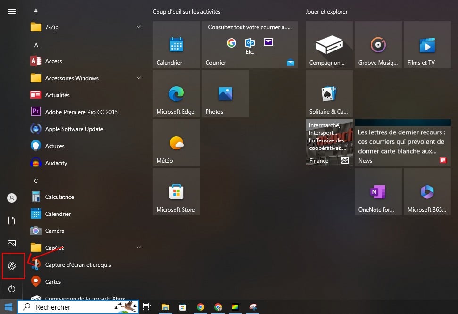
Task: Expand the CapCut folder chevron
Action: [139, 248]
